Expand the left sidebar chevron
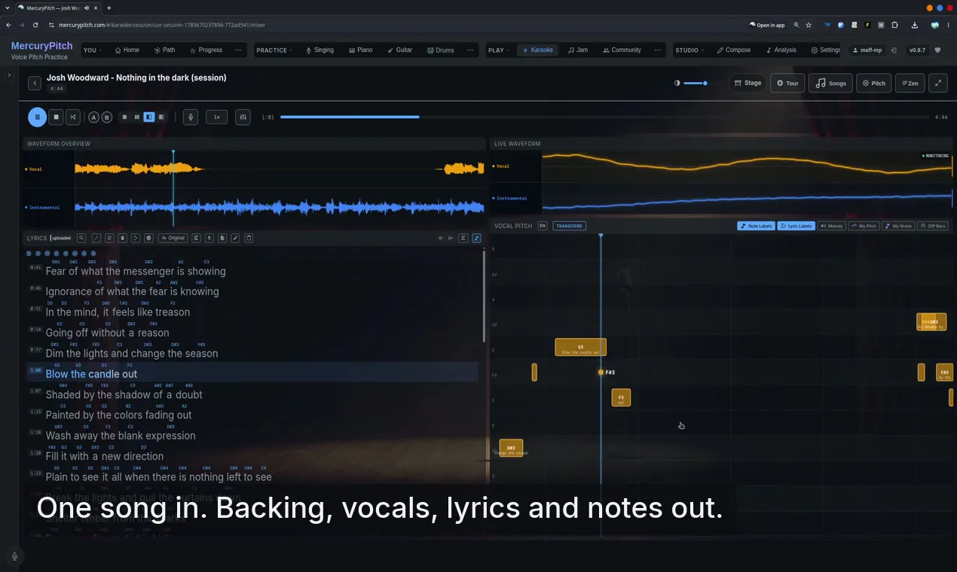Viewport: 957px width, 572px height. click(9, 75)
